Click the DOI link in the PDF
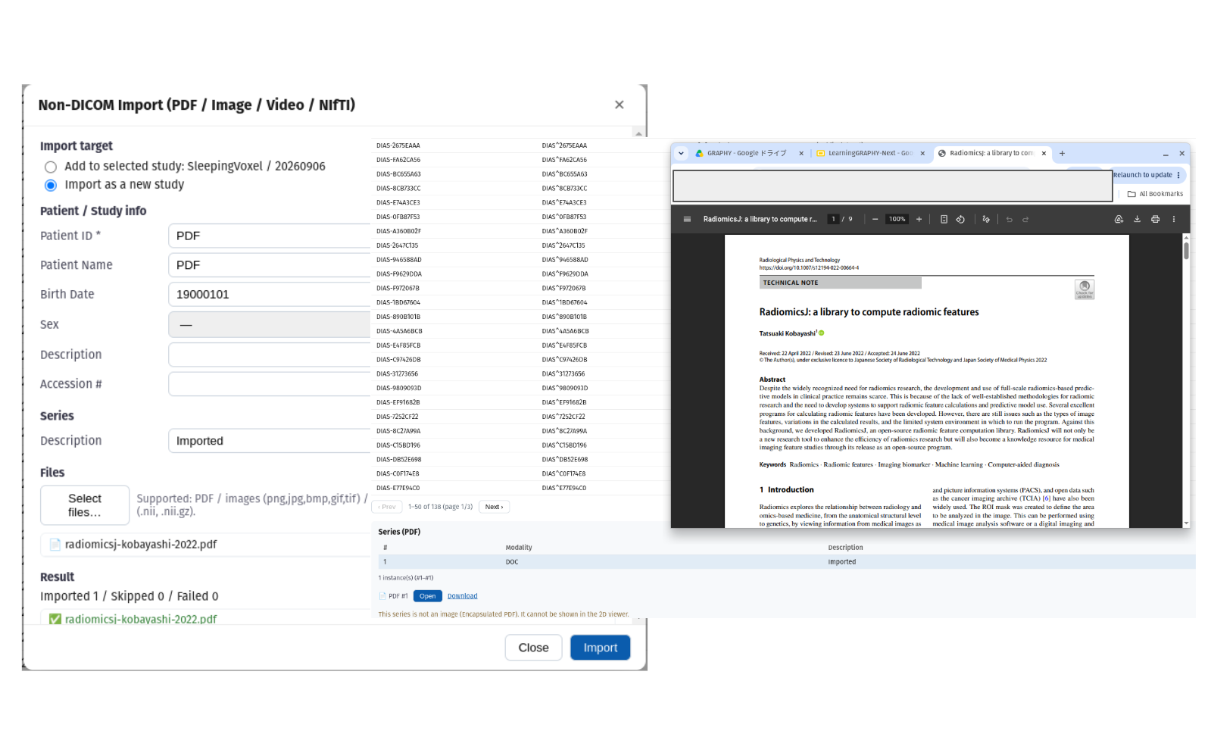1211x756 pixels. (809, 268)
